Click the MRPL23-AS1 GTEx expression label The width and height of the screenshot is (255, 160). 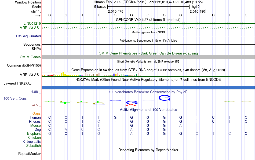point(30,75)
